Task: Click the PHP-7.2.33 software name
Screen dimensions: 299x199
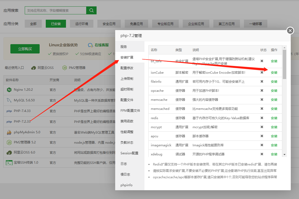Action: [x=22, y=121]
